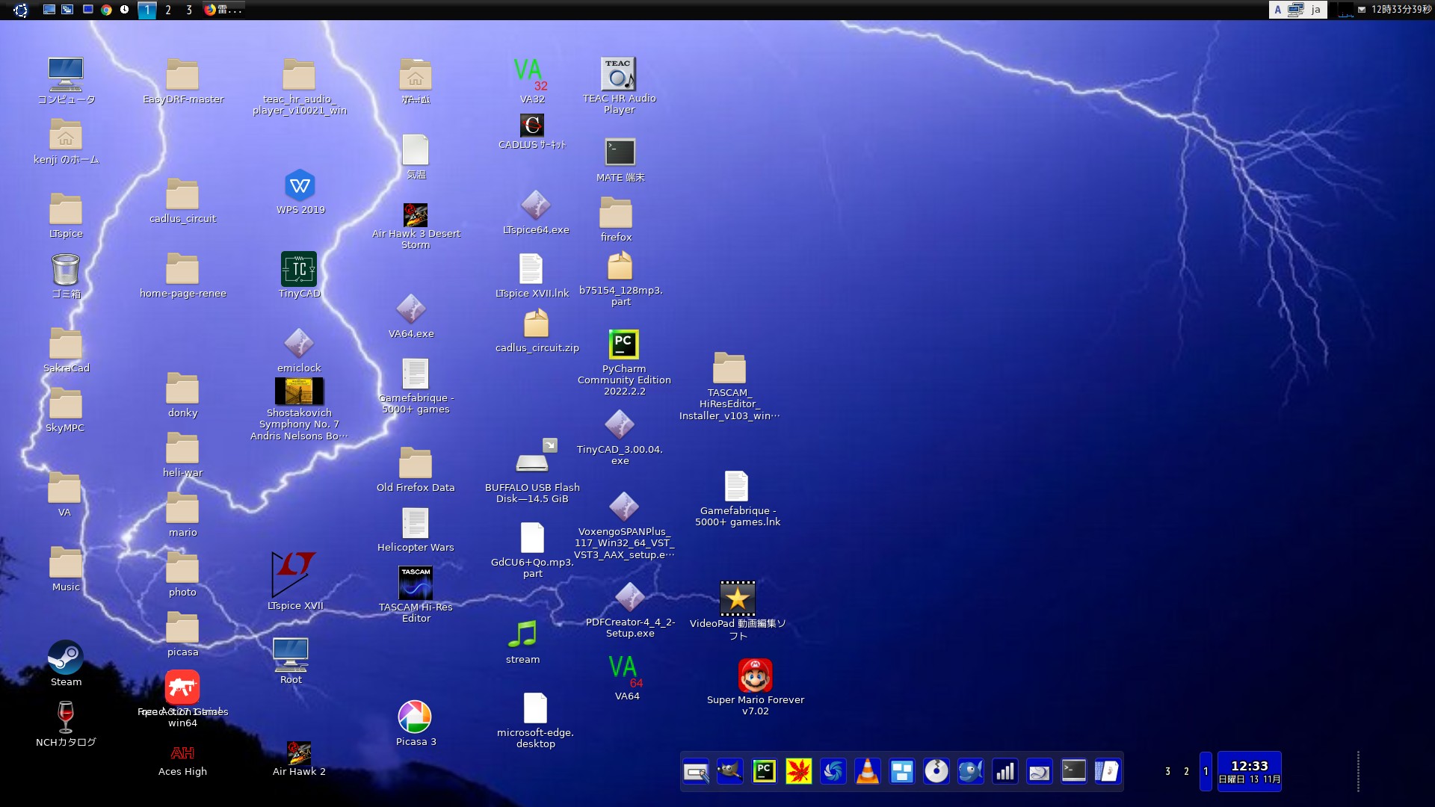Switch to workspace 3 in top panel
The height and width of the screenshot is (807, 1435).
(189, 10)
